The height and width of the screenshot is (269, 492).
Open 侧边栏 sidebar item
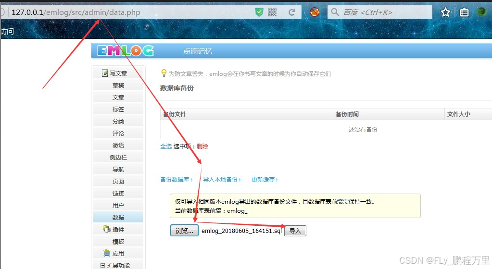[x=118, y=158]
